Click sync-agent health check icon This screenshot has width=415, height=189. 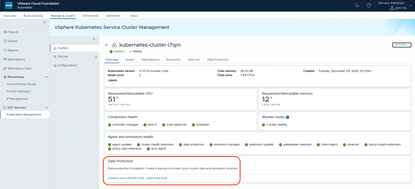[148, 149]
